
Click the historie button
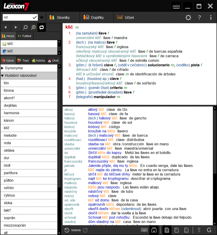pyautogui.click(x=76, y=230)
